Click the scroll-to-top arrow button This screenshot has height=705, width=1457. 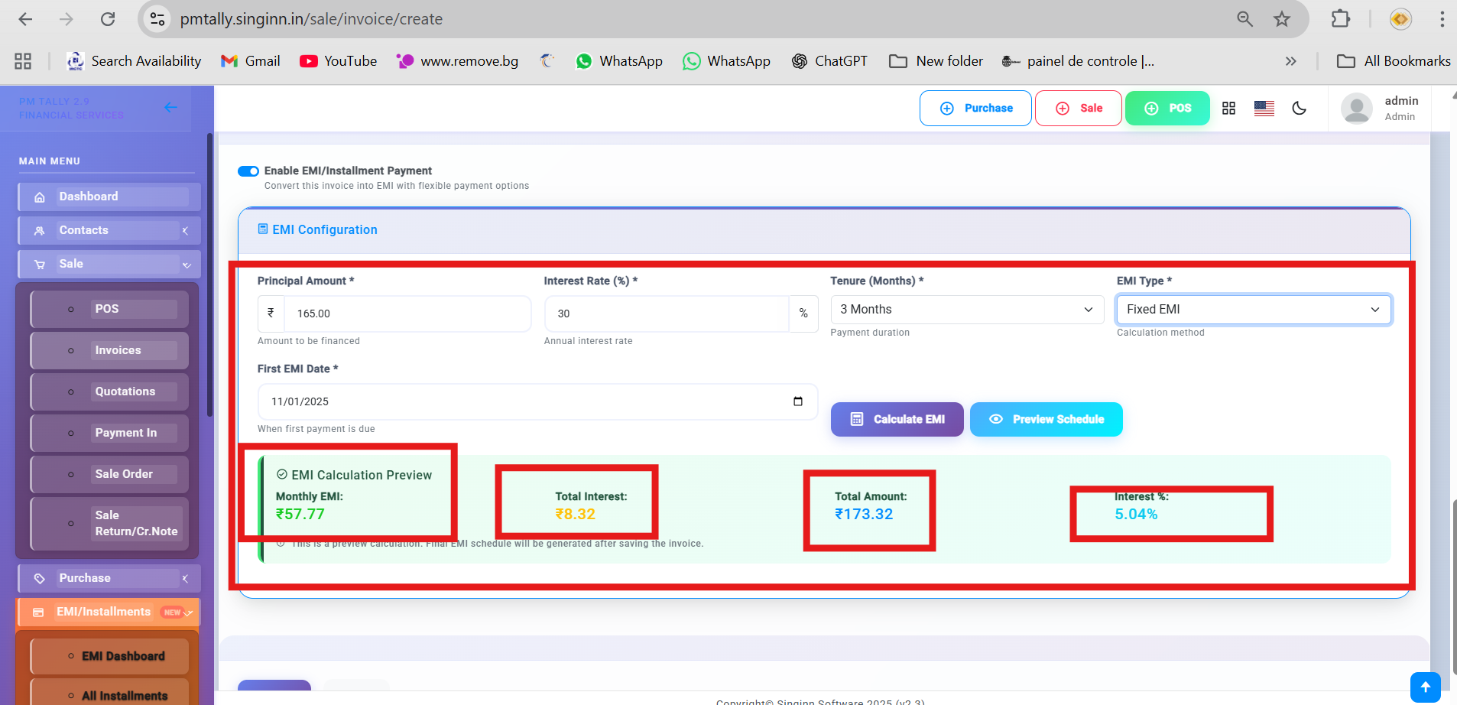1425,687
